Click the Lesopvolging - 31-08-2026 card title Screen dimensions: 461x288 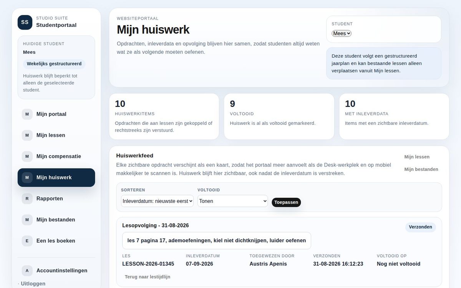[156, 225]
